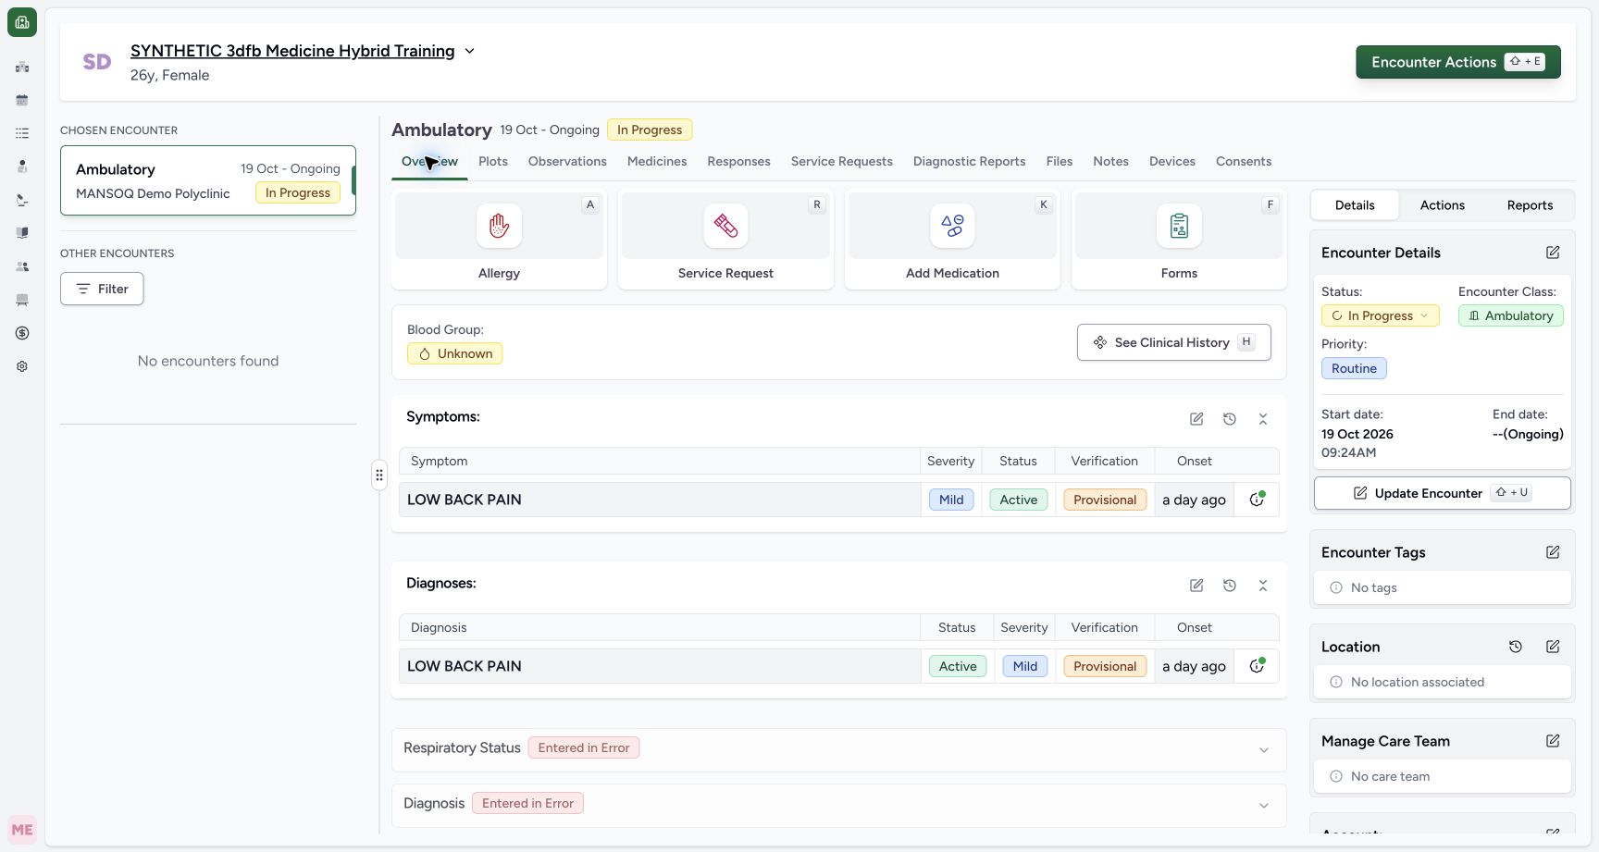Open the In Progress status dropdown
1599x852 pixels.
(1380, 315)
